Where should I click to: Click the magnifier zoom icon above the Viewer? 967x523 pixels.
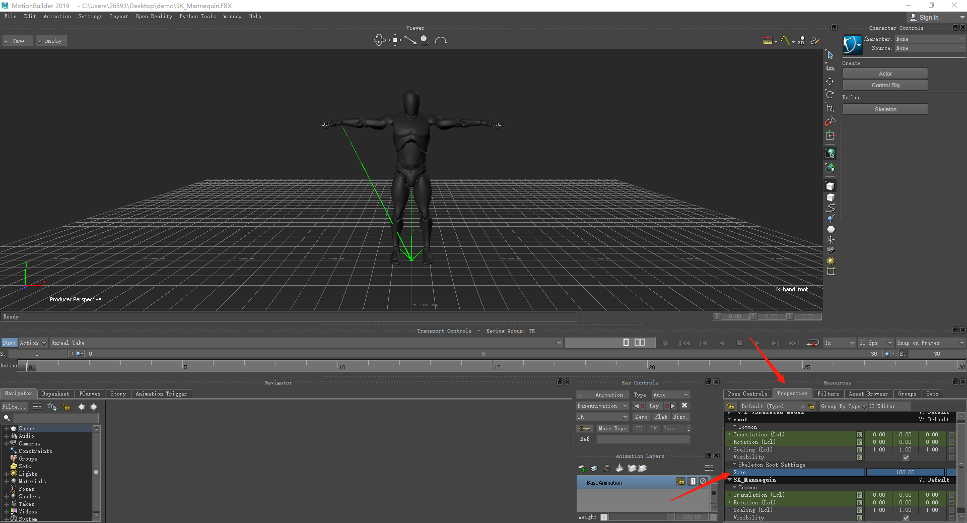pos(425,40)
